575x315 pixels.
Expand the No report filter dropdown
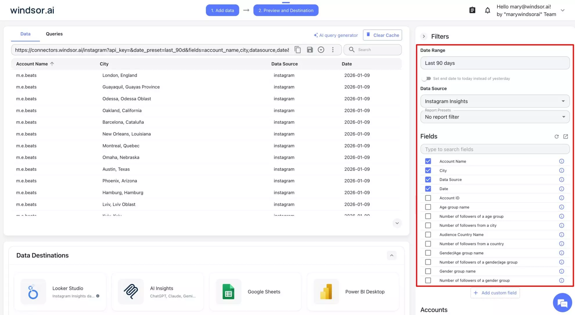pyautogui.click(x=495, y=117)
